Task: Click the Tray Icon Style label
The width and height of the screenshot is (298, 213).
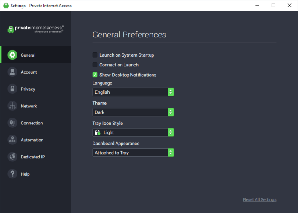Action: (x=107, y=124)
